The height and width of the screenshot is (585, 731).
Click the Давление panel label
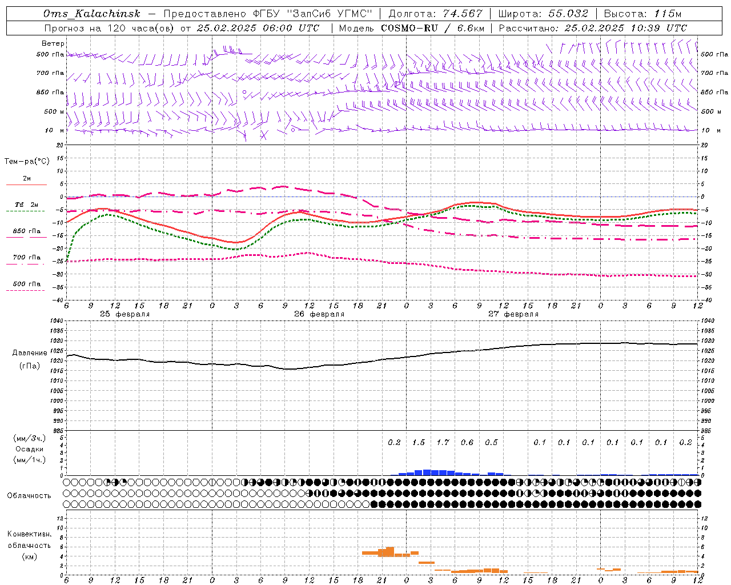pyautogui.click(x=30, y=353)
